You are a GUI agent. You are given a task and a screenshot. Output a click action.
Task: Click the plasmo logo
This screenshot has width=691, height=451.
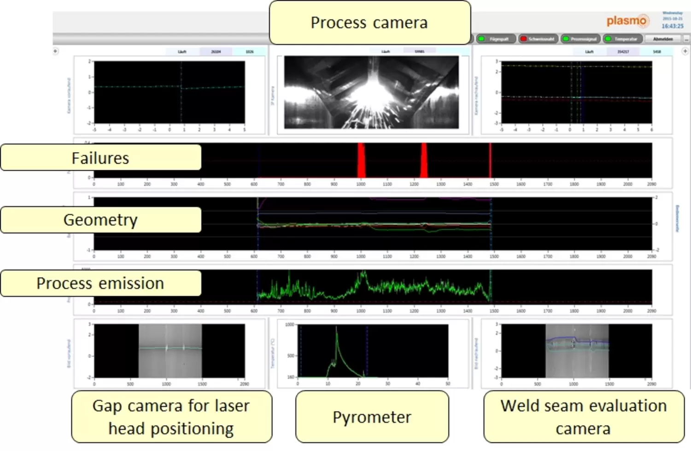pos(627,21)
